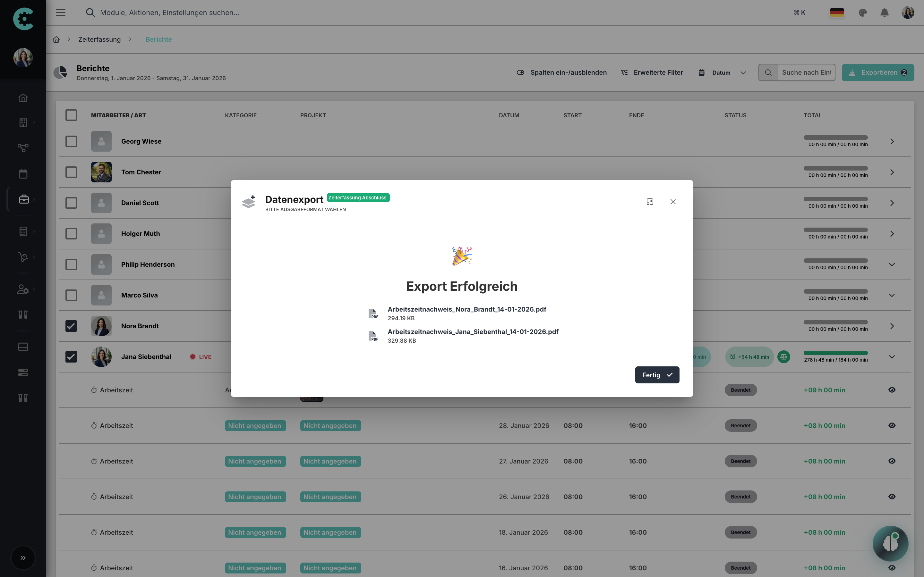Viewport: 924px width, 577px height.
Task: Check the select-all checkbox in the table header
Action: pyautogui.click(x=72, y=115)
